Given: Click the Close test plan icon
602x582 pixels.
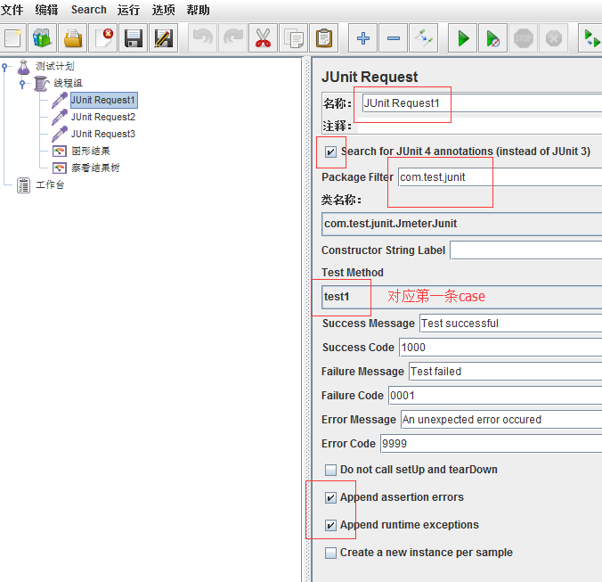Looking at the screenshot, I should point(103,38).
